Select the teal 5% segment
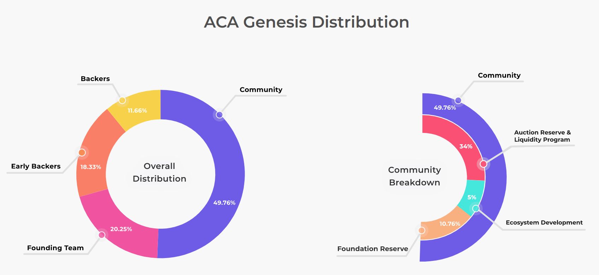Image resolution: width=599 pixels, height=275 pixels. [472, 197]
